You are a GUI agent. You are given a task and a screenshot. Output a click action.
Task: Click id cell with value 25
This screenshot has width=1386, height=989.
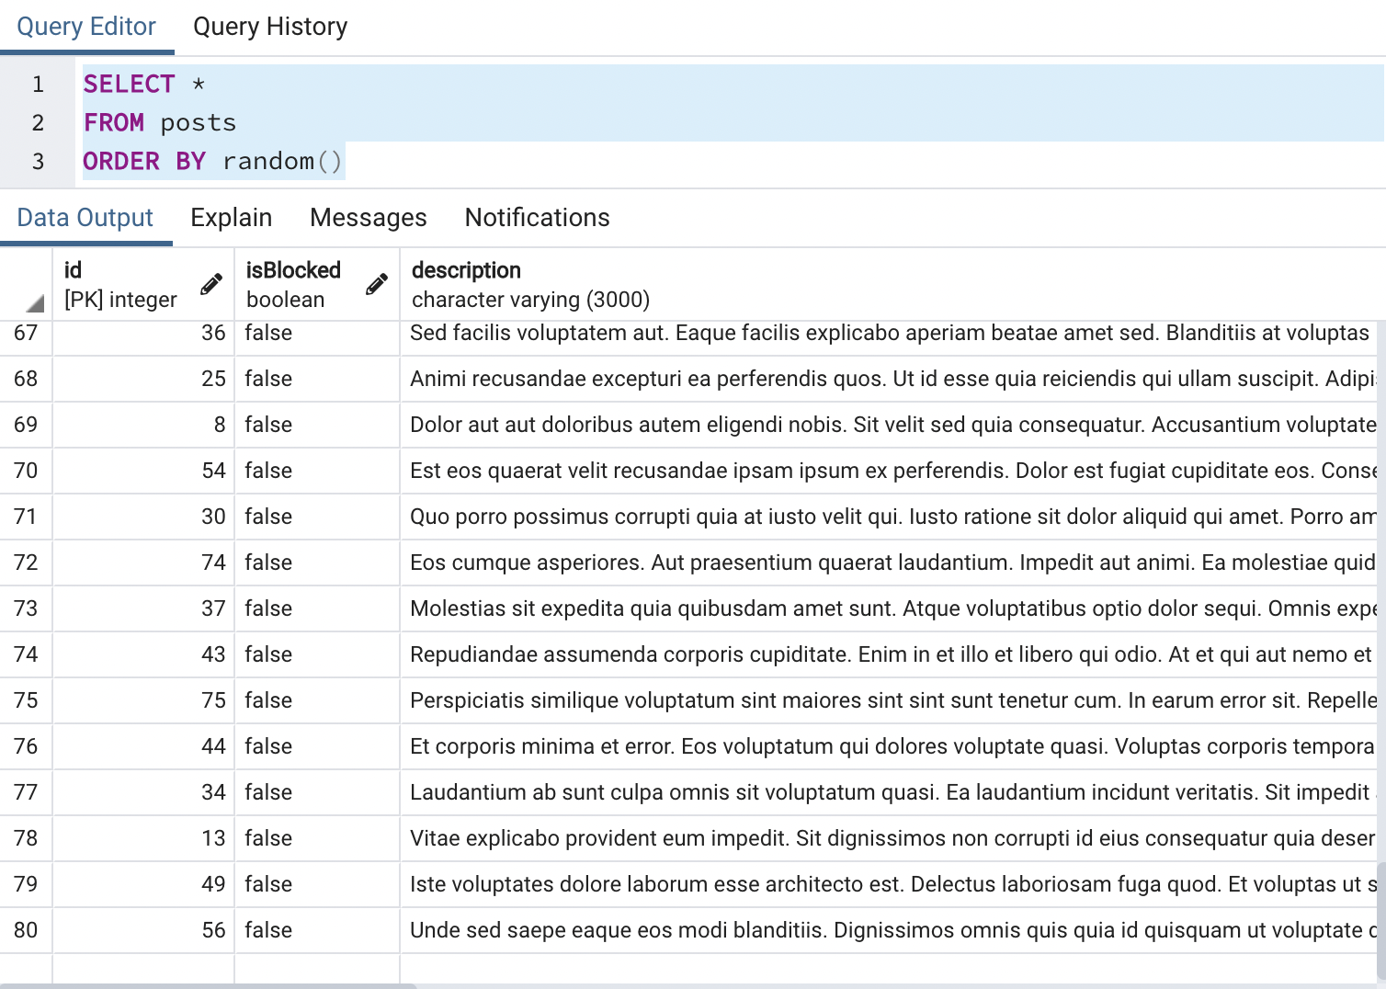pyautogui.click(x=143, y=379)
